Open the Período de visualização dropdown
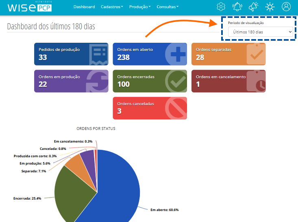Image resolution: width=298 pixels, height=222 pixels. 260,32
